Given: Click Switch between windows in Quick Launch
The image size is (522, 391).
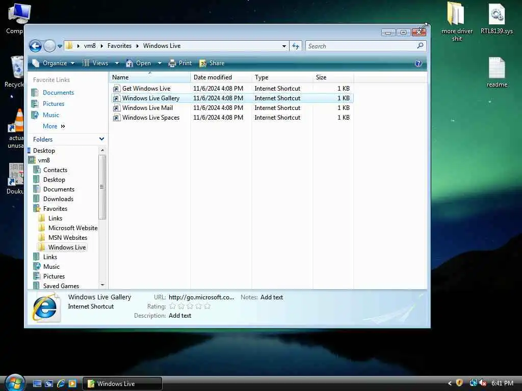Looking at the screenshot, I should pos(49,383).
